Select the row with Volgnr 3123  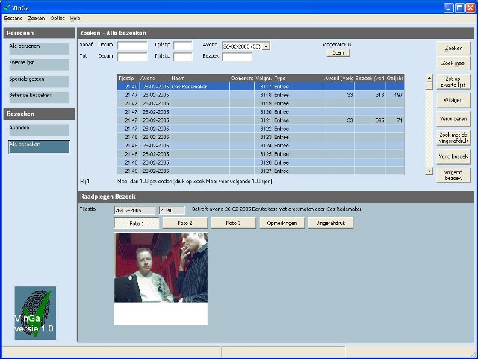coord(261,137)
